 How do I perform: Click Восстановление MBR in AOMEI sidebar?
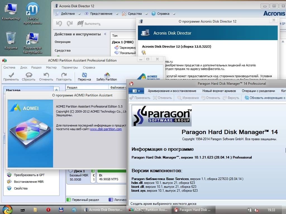25,182
